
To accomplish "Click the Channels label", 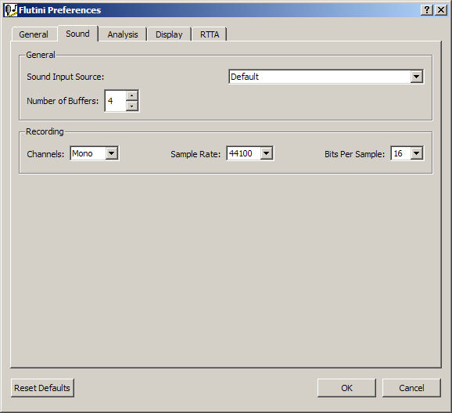I will [45, 154].
